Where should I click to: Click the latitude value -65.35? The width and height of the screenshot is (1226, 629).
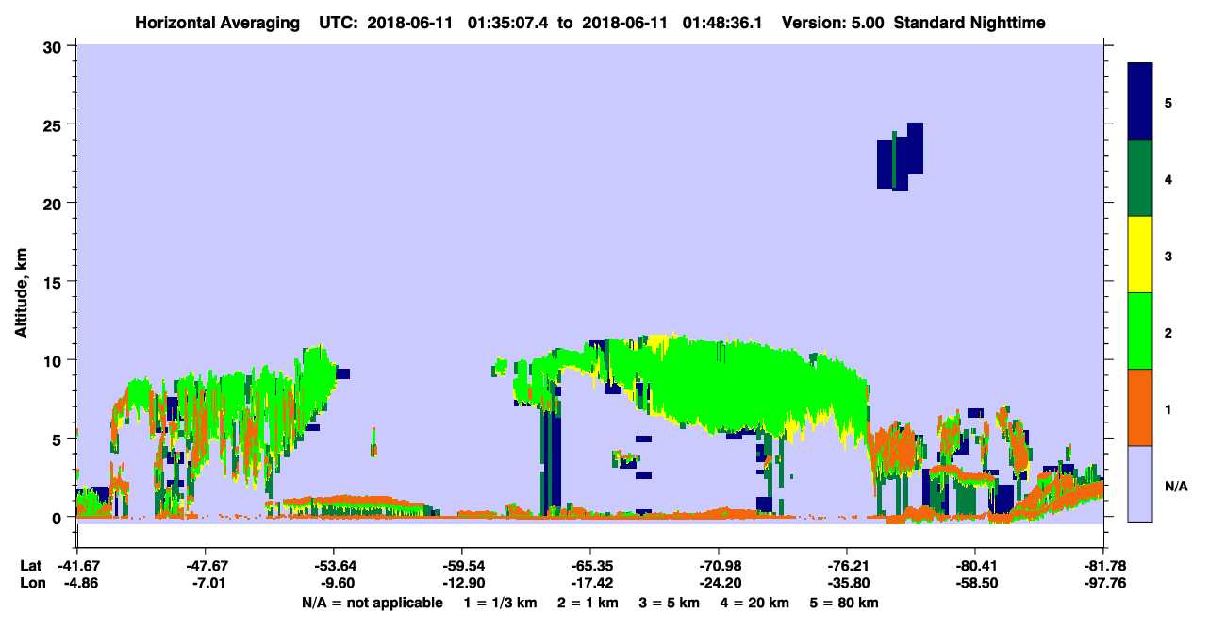click(x=590, y=566)
